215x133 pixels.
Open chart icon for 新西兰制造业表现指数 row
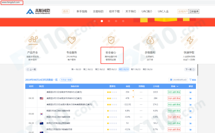pos(190,123)
